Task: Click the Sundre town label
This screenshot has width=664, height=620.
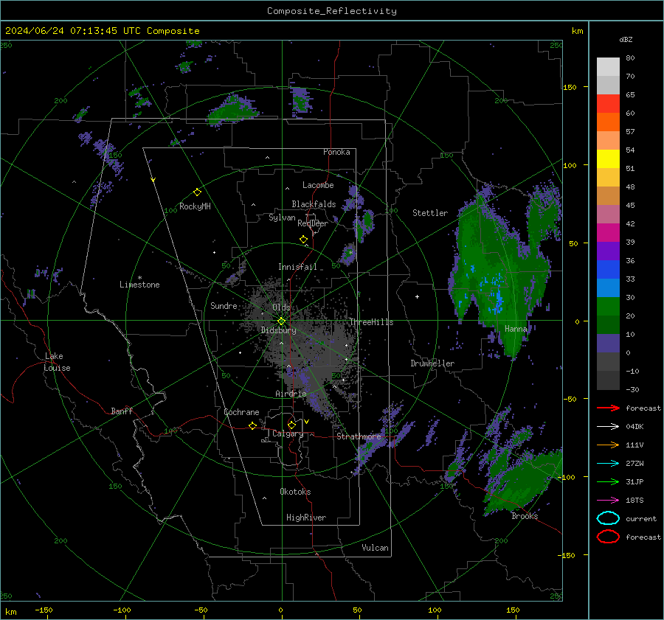Action: click(224, 306)
